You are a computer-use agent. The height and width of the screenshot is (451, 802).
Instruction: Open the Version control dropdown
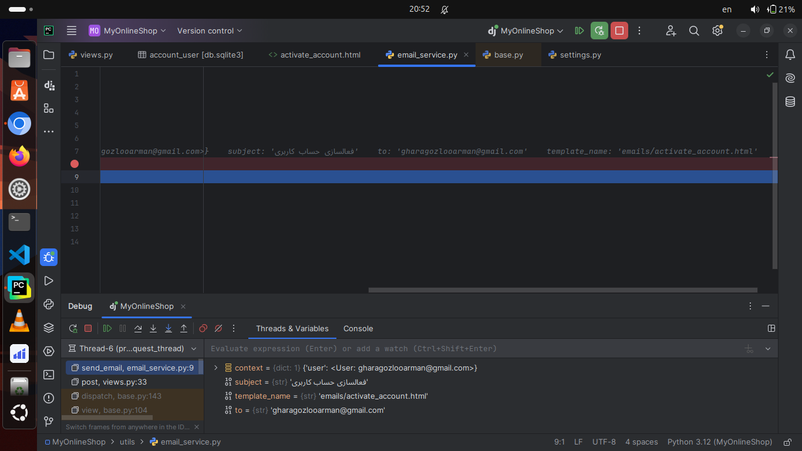pyautogui.click(x=210, y=31)
